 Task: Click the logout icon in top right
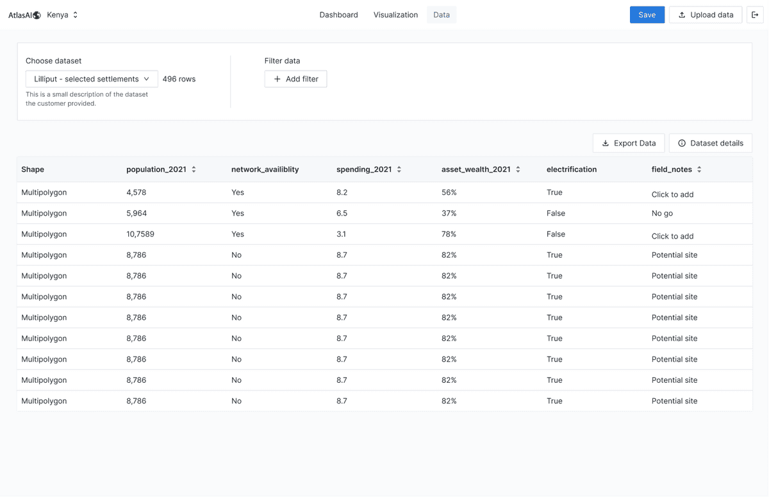pyautogui.click(x=754, y=15)
